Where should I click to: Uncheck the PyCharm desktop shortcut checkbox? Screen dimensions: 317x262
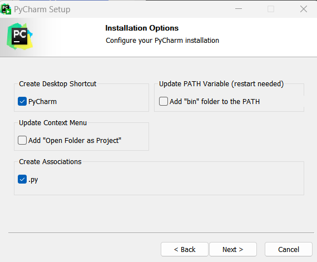[22, 101]
